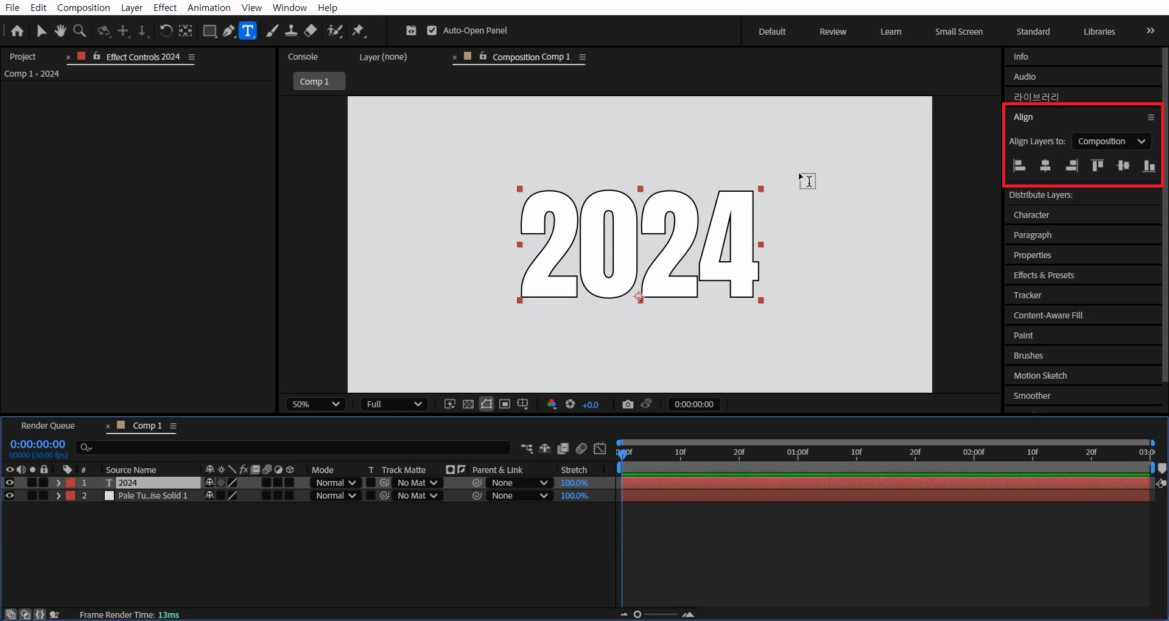Screen dimensions: 1169x621
Task: Click Align Top icon in Align panel
Action: pos(1097,166)
